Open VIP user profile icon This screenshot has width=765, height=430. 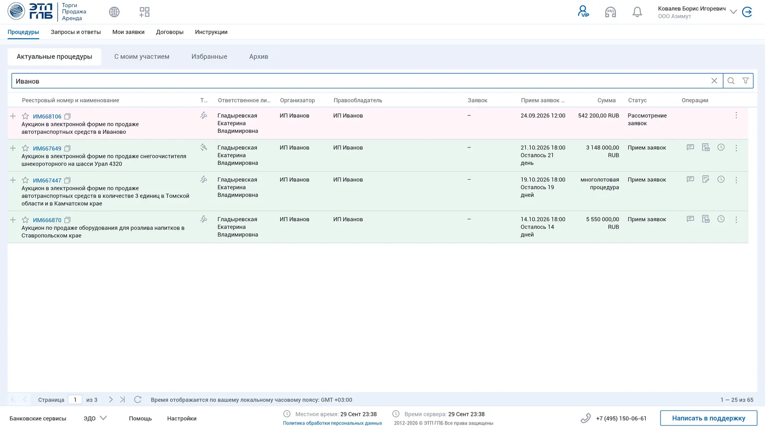point(583,11)
